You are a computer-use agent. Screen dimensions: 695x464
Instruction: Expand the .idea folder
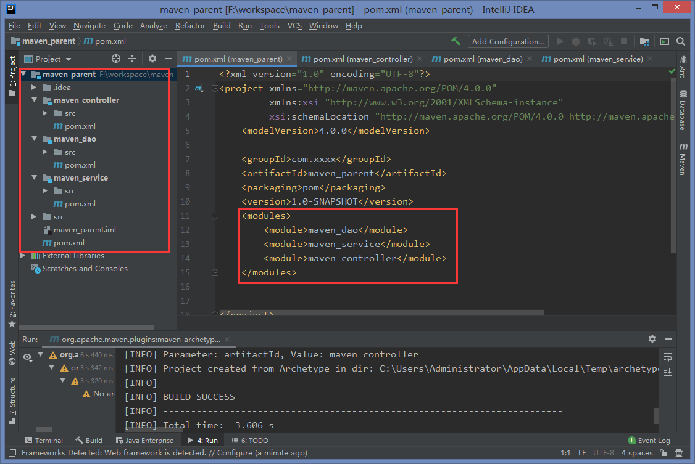point(34,87)
